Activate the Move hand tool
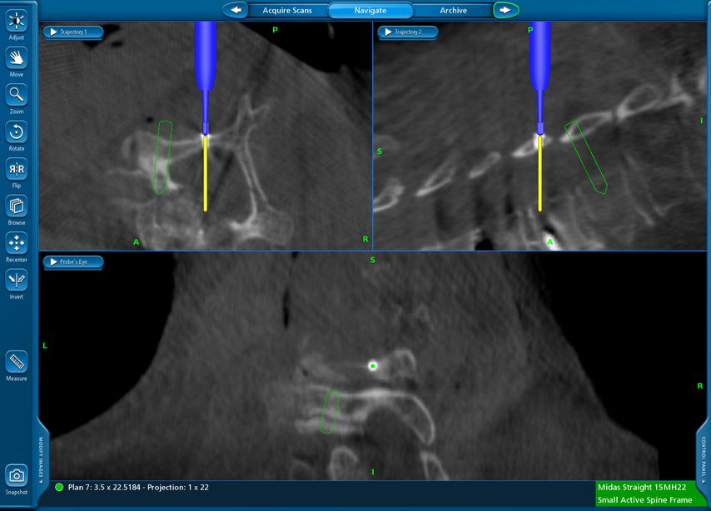The image size is (711, 511). [17, 57]
